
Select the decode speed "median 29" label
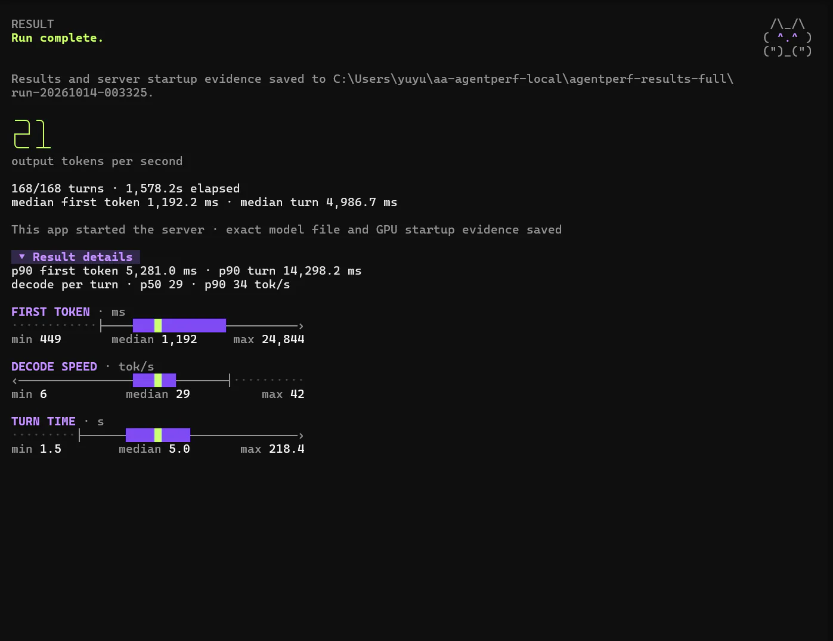(x=158, y=394)
